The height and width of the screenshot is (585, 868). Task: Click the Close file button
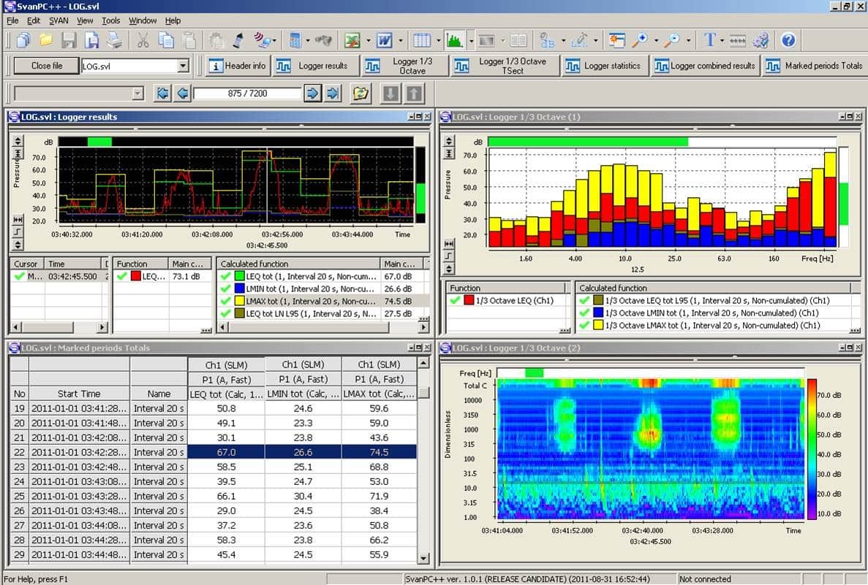coord(47,66)
